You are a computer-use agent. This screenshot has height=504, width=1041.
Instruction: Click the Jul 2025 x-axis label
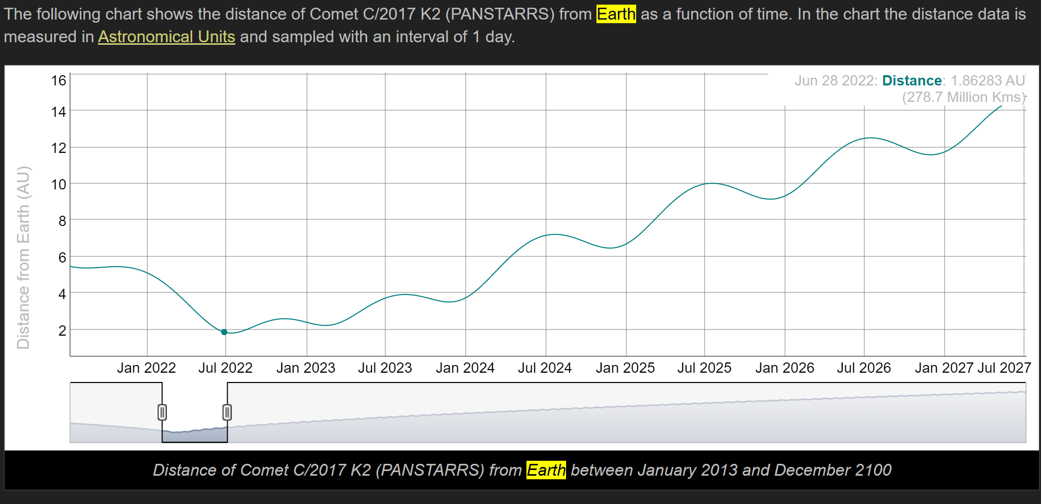coord(704,368)
